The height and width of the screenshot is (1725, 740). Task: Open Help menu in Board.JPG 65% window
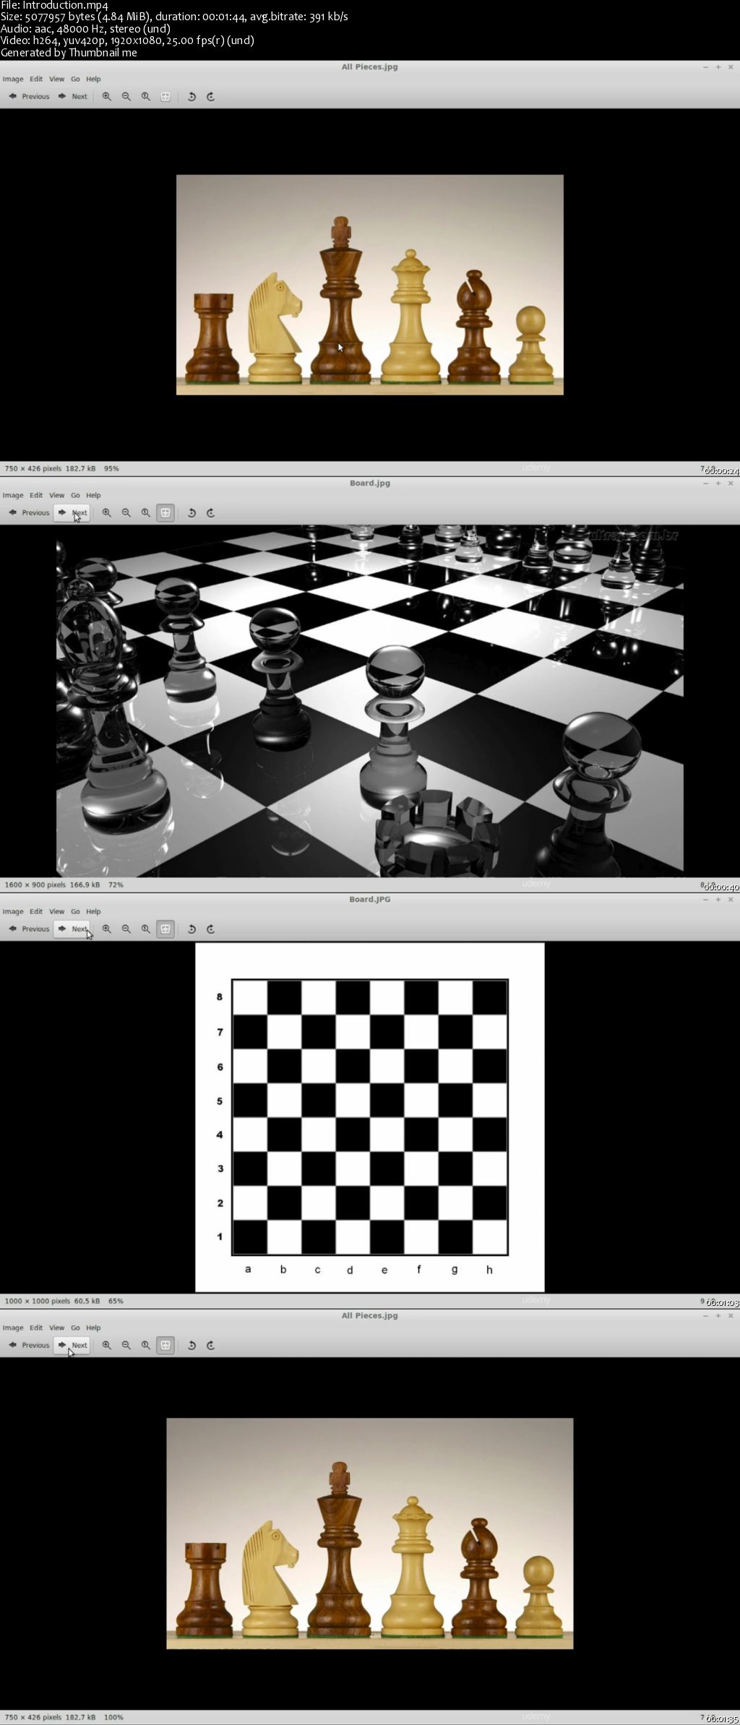tap(93, 912)
